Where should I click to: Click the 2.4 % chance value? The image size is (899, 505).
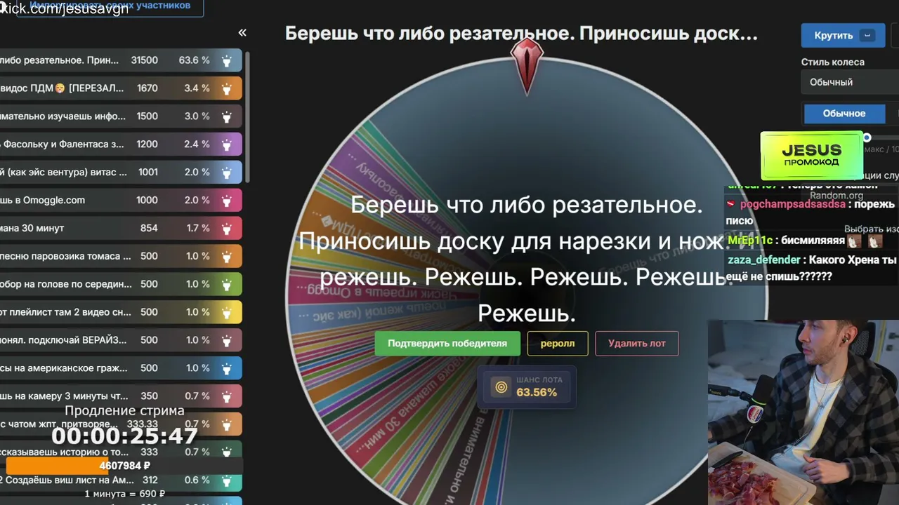pos(197,144)
